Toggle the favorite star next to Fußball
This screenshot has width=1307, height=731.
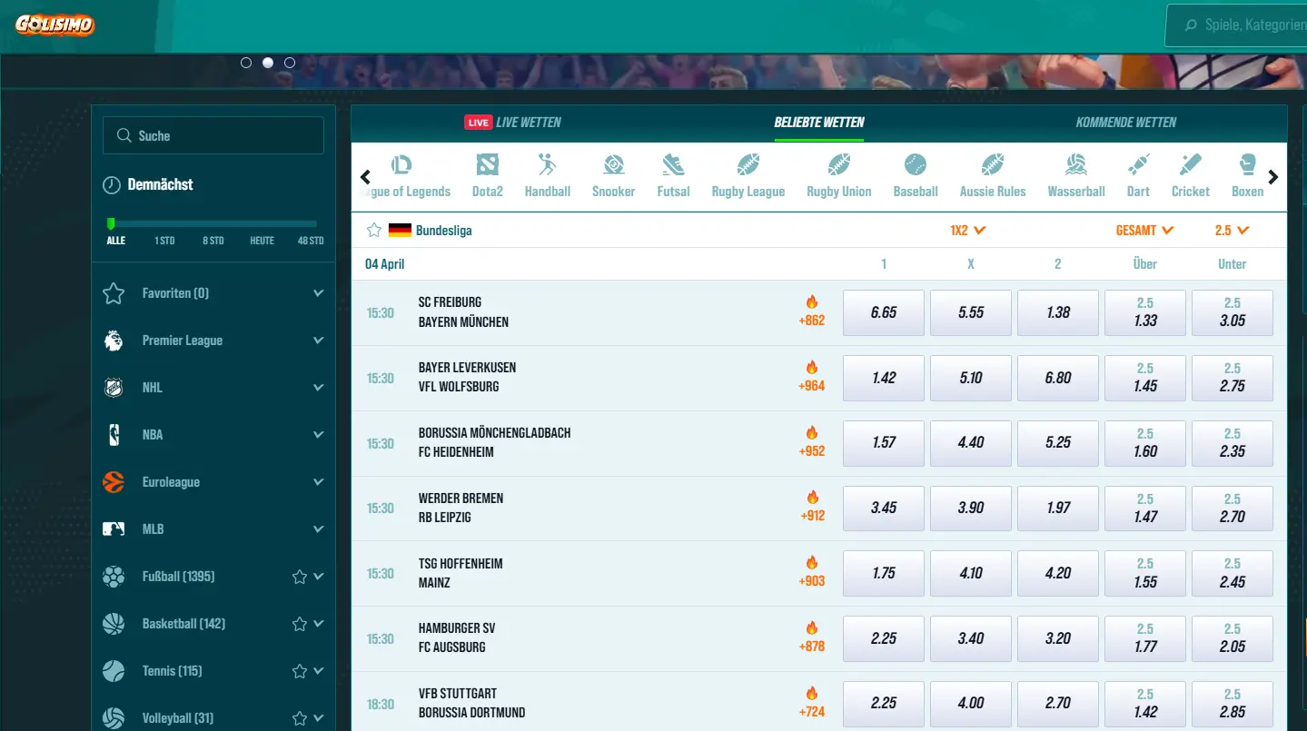[298, 576]
